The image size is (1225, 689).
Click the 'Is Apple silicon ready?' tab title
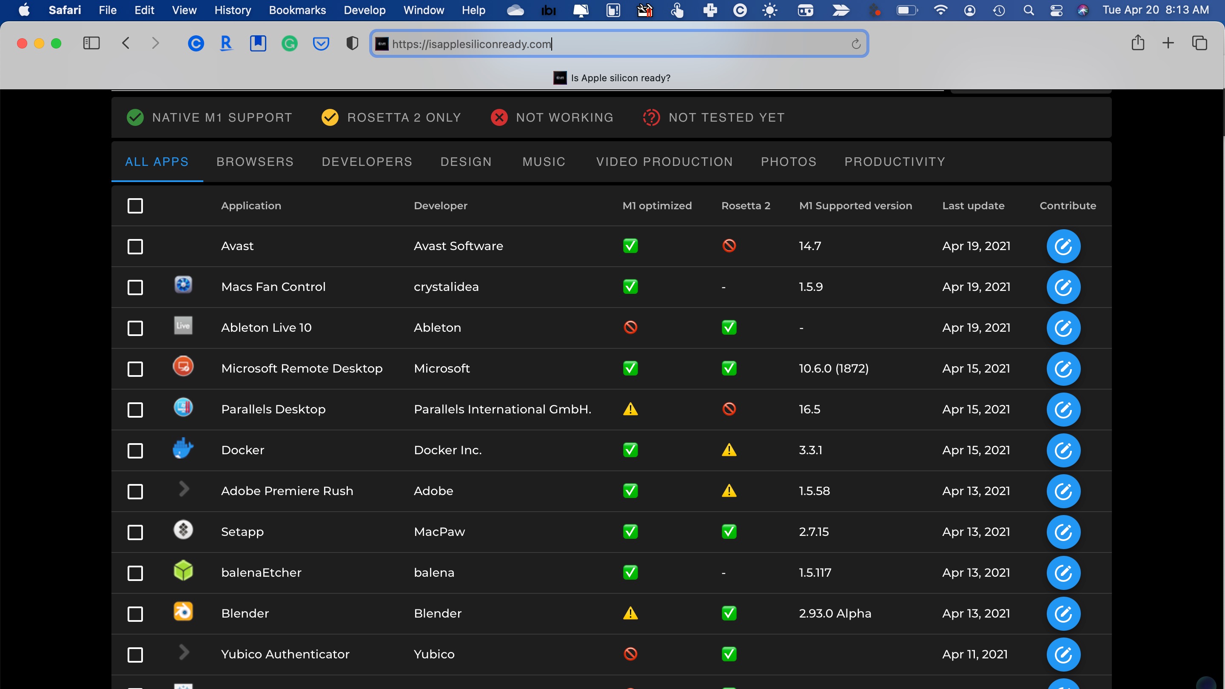click(621, 78)
